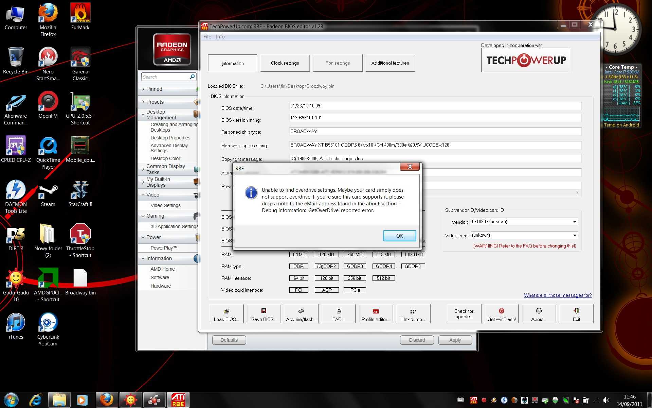Open the Mobile_cpu desktop file
The image size is (652, 408).
point(80,149)
